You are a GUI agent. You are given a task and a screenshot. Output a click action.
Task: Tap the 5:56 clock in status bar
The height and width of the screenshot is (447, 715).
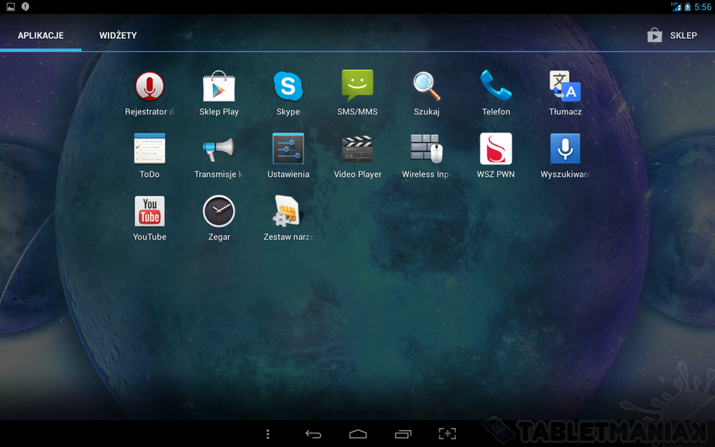[x=703, y=7]
